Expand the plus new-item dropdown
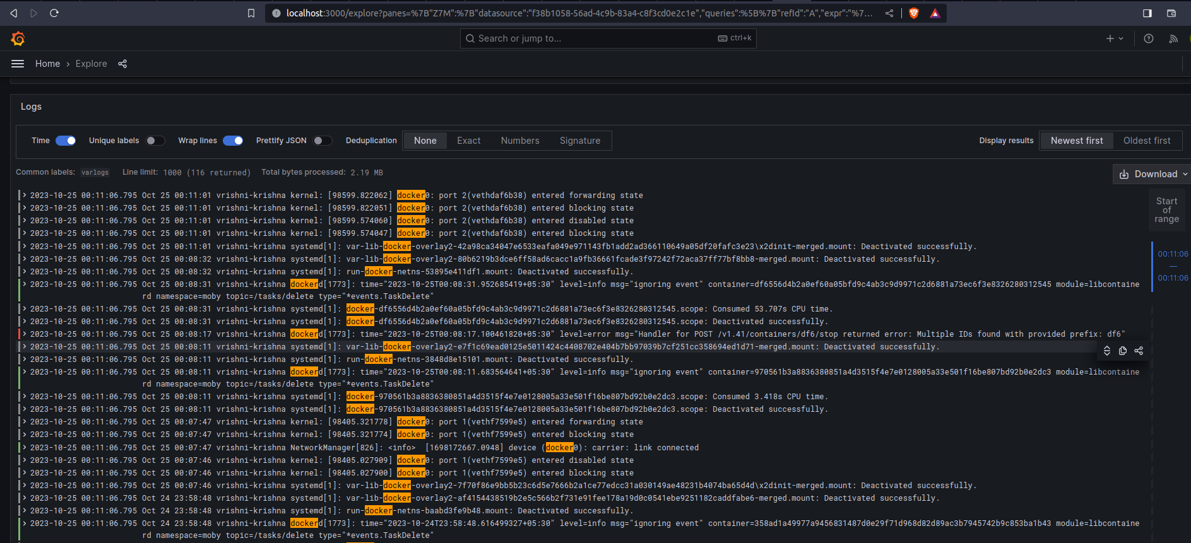The image size is (1191, 543). tap(1115, 38)
